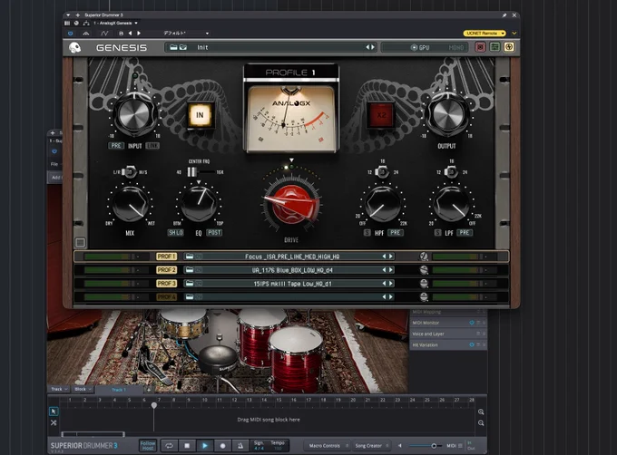Viewport: 617px width, 455px height.
Task: Click the play button in Superior Drummer
Action: (205, 446)
